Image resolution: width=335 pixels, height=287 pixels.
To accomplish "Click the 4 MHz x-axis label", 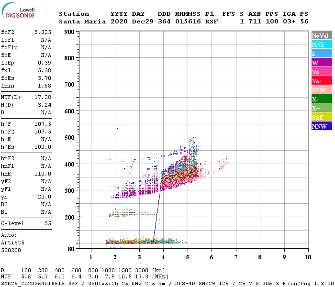I will point(163,257).
